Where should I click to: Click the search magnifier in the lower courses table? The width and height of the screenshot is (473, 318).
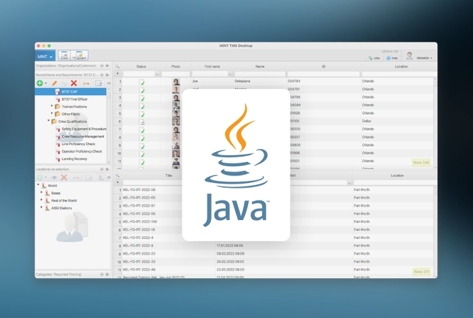coord(118,176)
